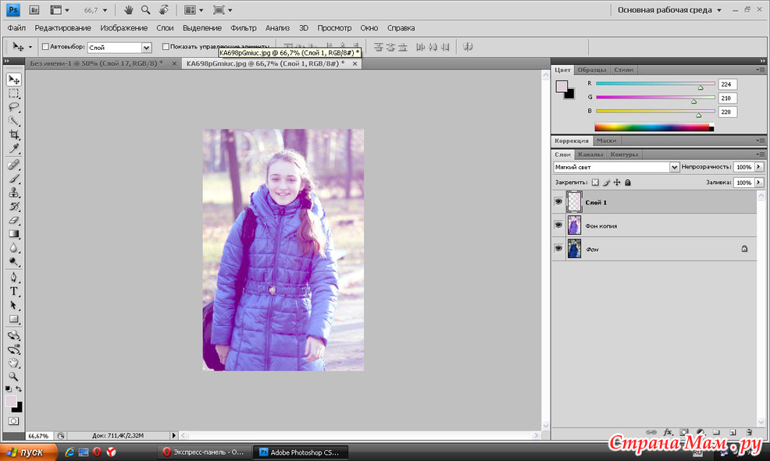Open the Изображение menu
This screenshot has width=770, height=461.
click(123, 28)
